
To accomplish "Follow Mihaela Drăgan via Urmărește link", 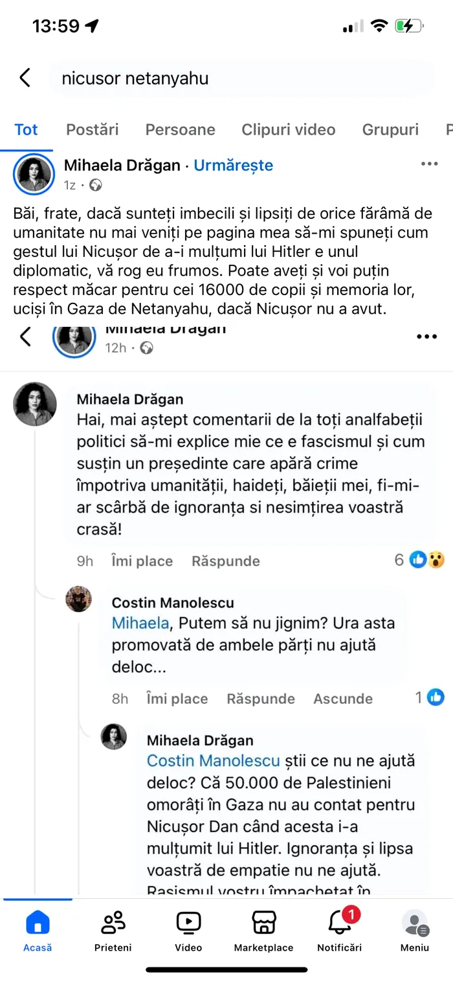I will pos(234,165).
